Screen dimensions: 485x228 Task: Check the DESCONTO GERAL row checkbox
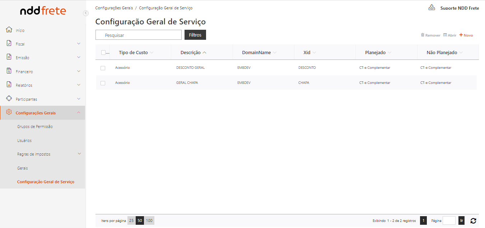[x=103, y=68]
